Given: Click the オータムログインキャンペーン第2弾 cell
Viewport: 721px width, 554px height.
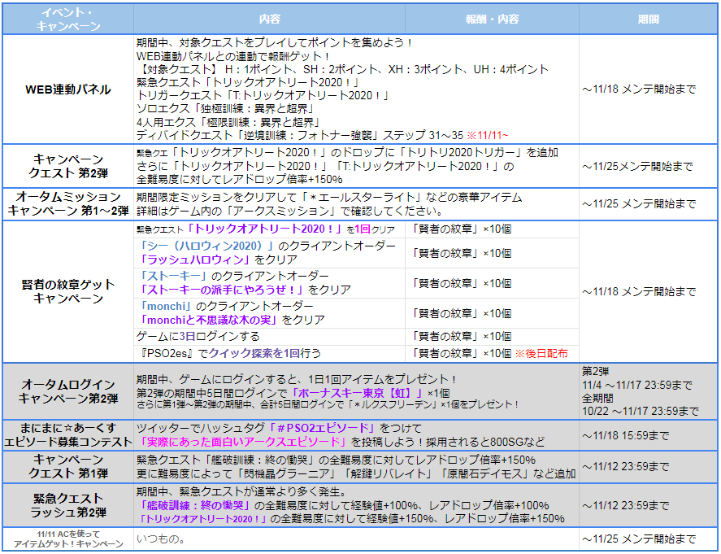Looking at the screenshot, I should pyautogui.click(x=68, y=391).
